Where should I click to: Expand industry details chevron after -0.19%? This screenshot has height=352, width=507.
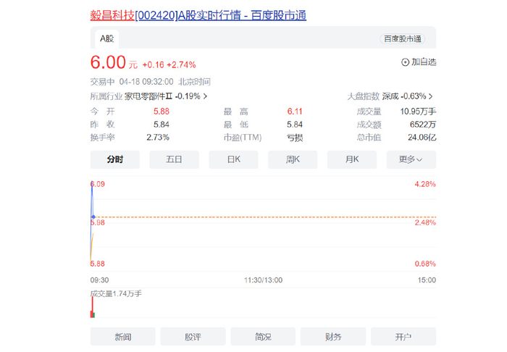tap(205, 96)
